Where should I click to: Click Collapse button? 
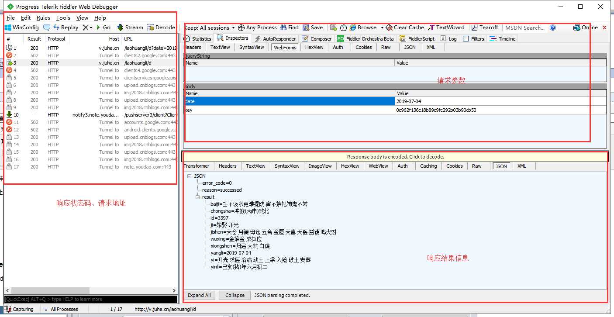235,295
